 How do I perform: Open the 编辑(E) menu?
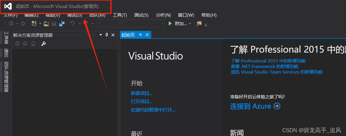(x=32, y=15)
